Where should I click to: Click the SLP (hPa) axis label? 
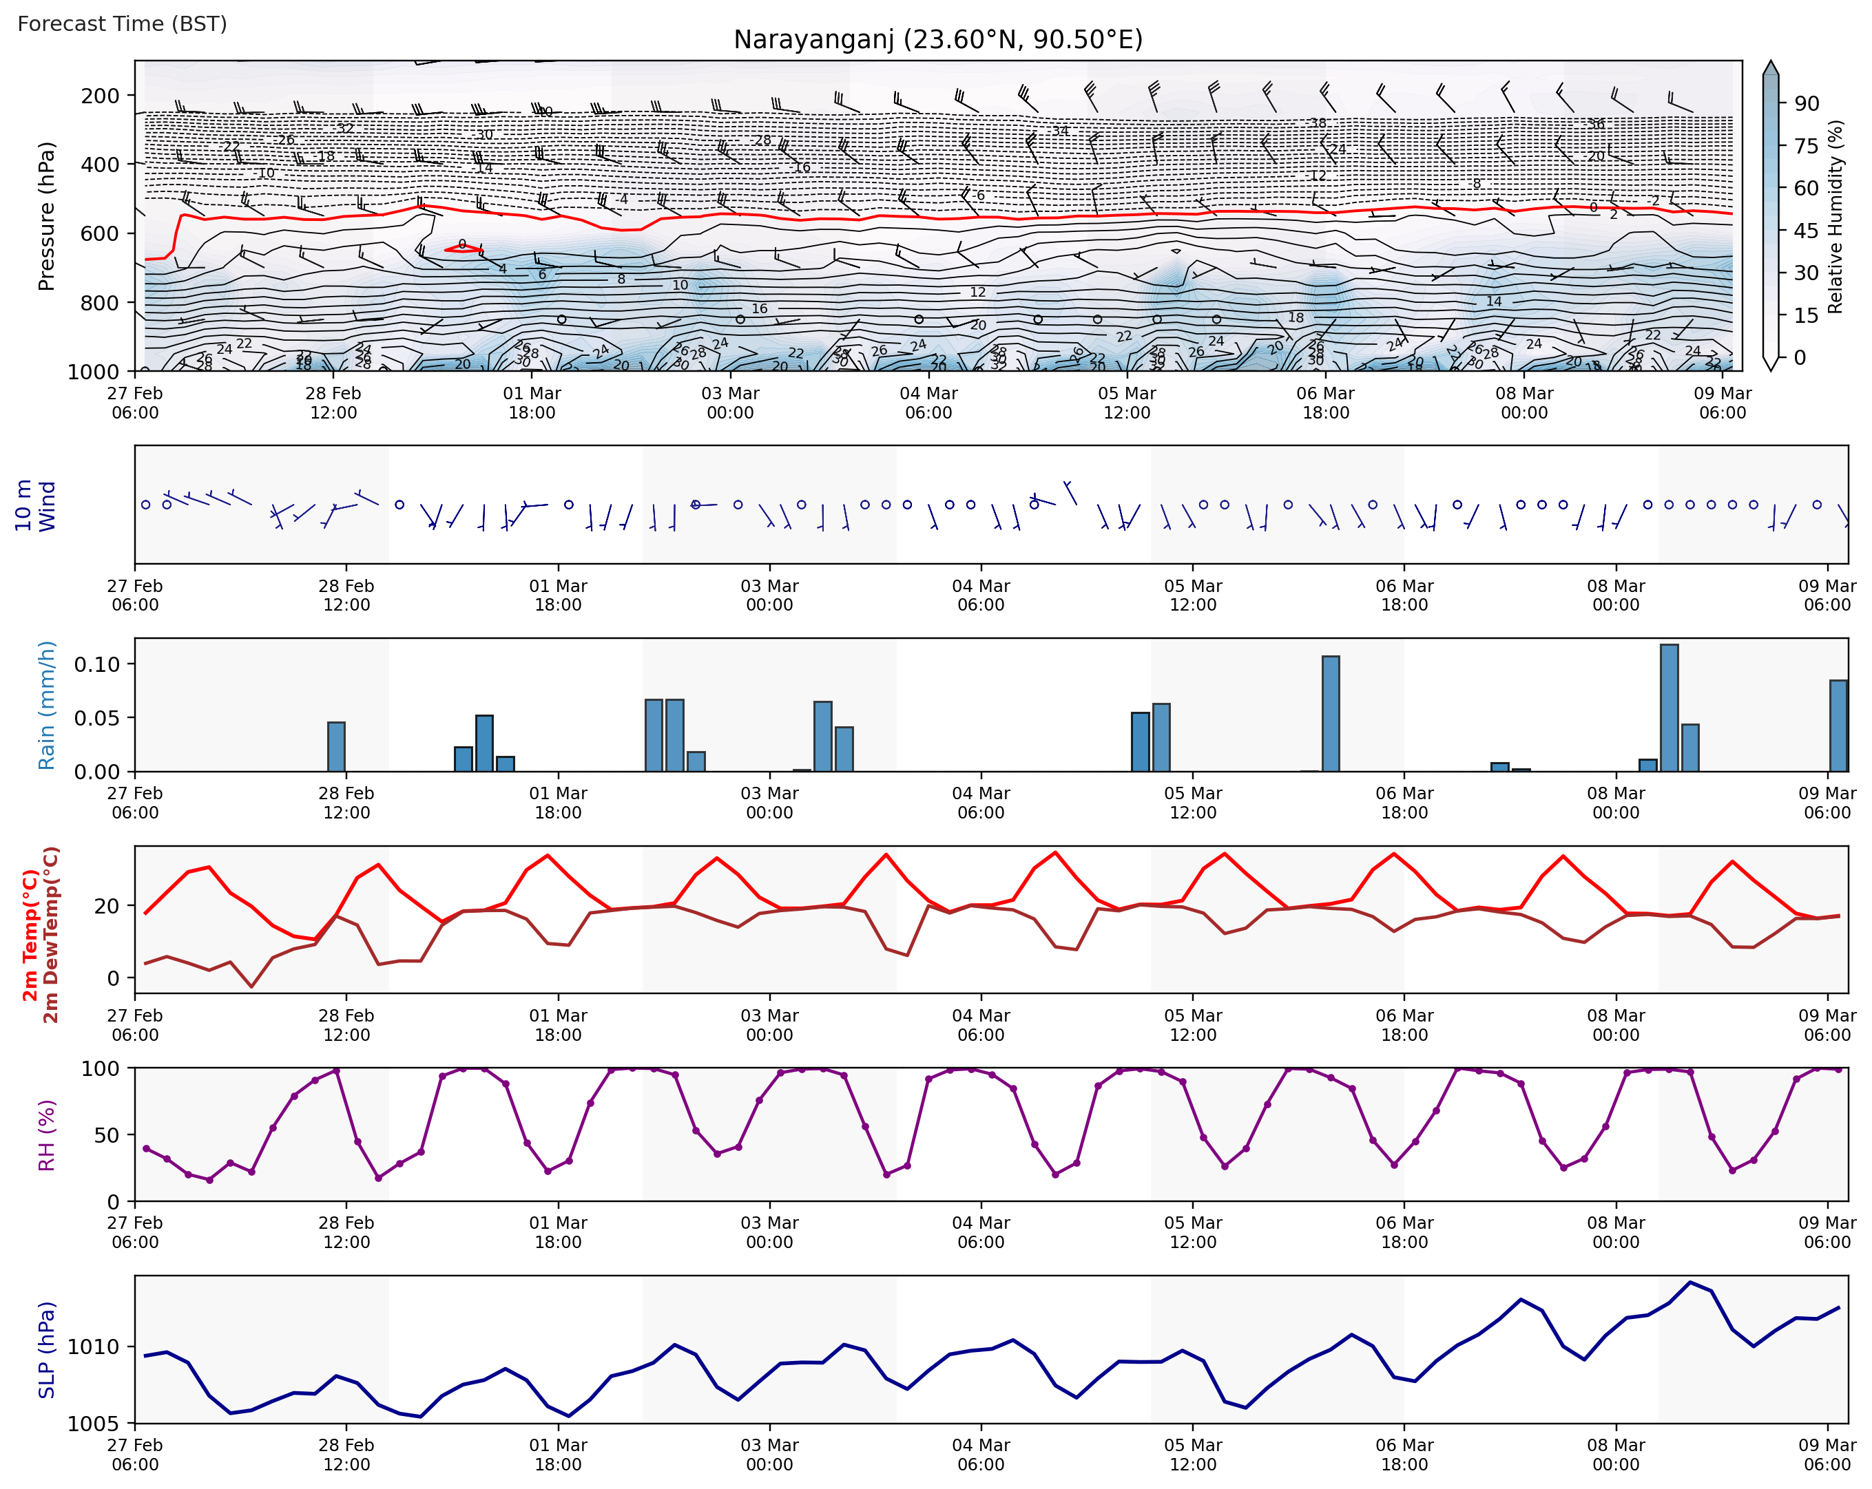pyautogui.click(x=47, y=1349)
